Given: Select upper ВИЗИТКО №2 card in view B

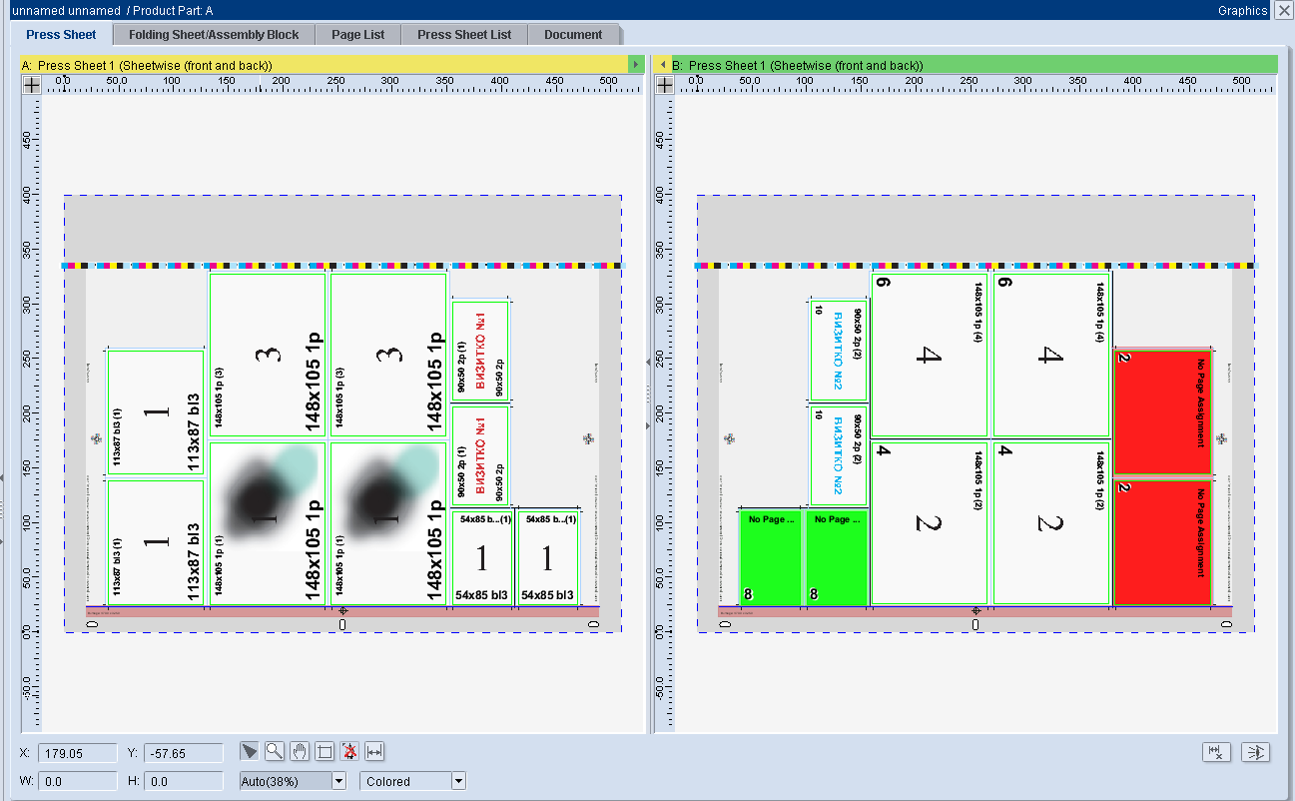Looking at the screenshot, I should point(838,351).
